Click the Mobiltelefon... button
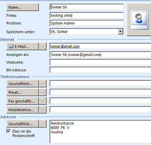 [22, 110]
